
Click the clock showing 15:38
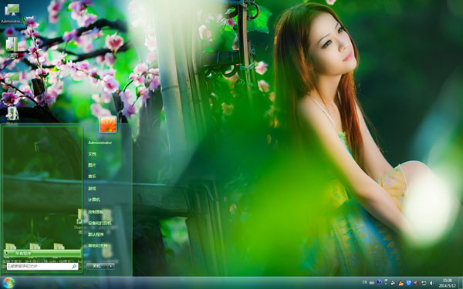(x=447, y=283)
